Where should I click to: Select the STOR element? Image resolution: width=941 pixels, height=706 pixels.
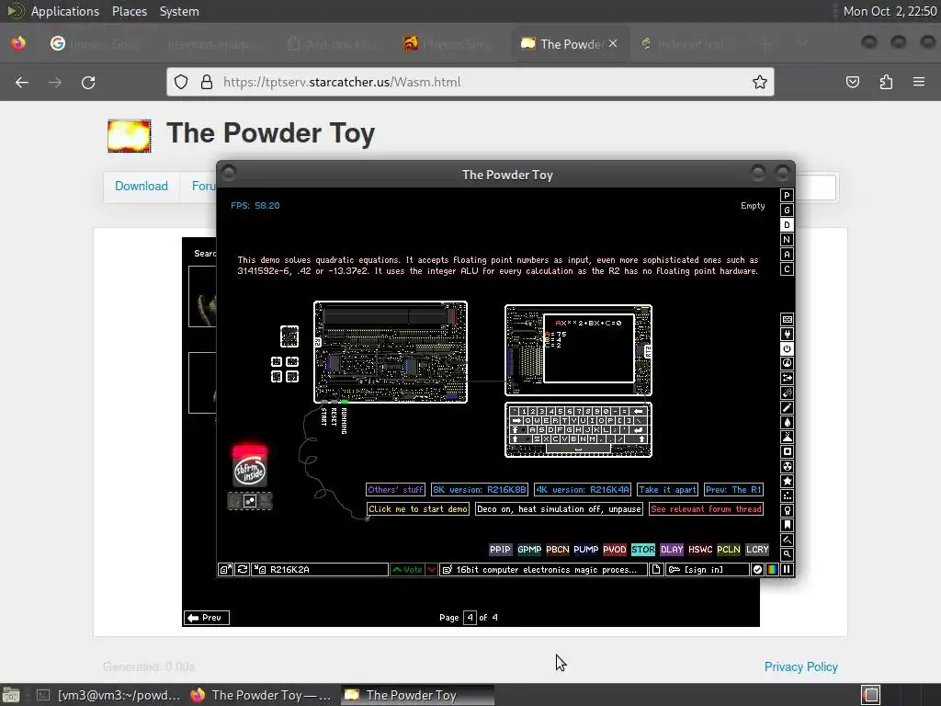click(642, 550)
